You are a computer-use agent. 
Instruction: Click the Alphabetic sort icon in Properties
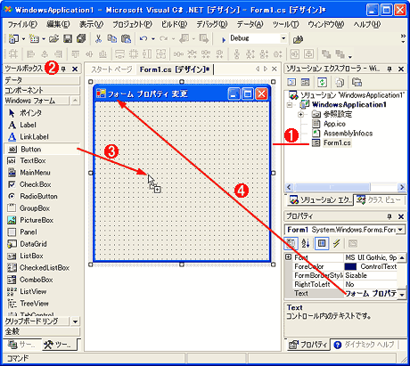click(306, 243)
